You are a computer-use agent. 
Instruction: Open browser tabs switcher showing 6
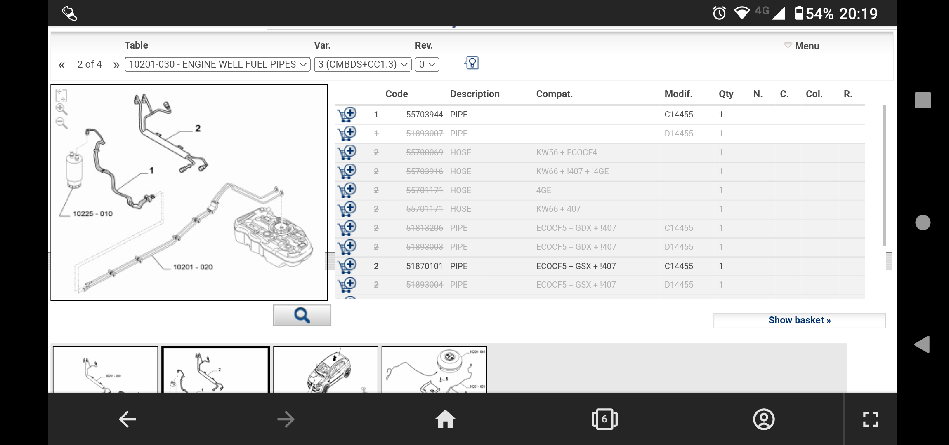coord(604,419)
